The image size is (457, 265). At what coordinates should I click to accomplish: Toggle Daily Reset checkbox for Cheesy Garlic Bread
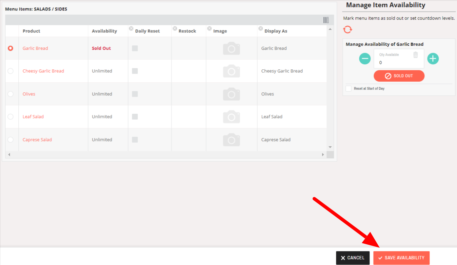pyautogui.click(x=135, y=71)
